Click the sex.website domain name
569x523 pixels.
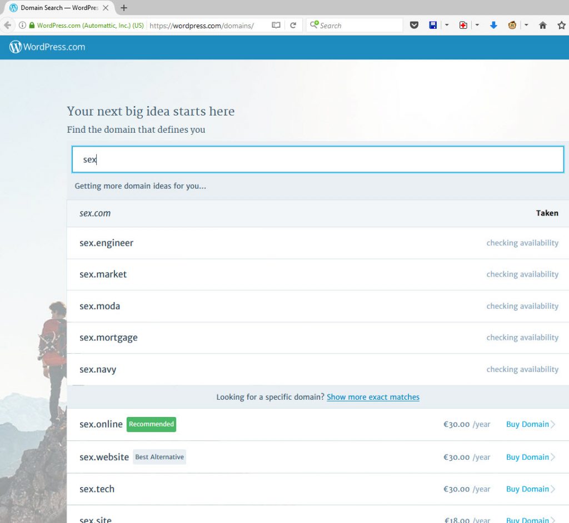pos(104,457)
